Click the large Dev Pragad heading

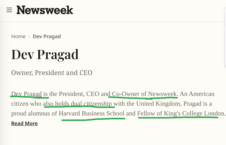45,54
